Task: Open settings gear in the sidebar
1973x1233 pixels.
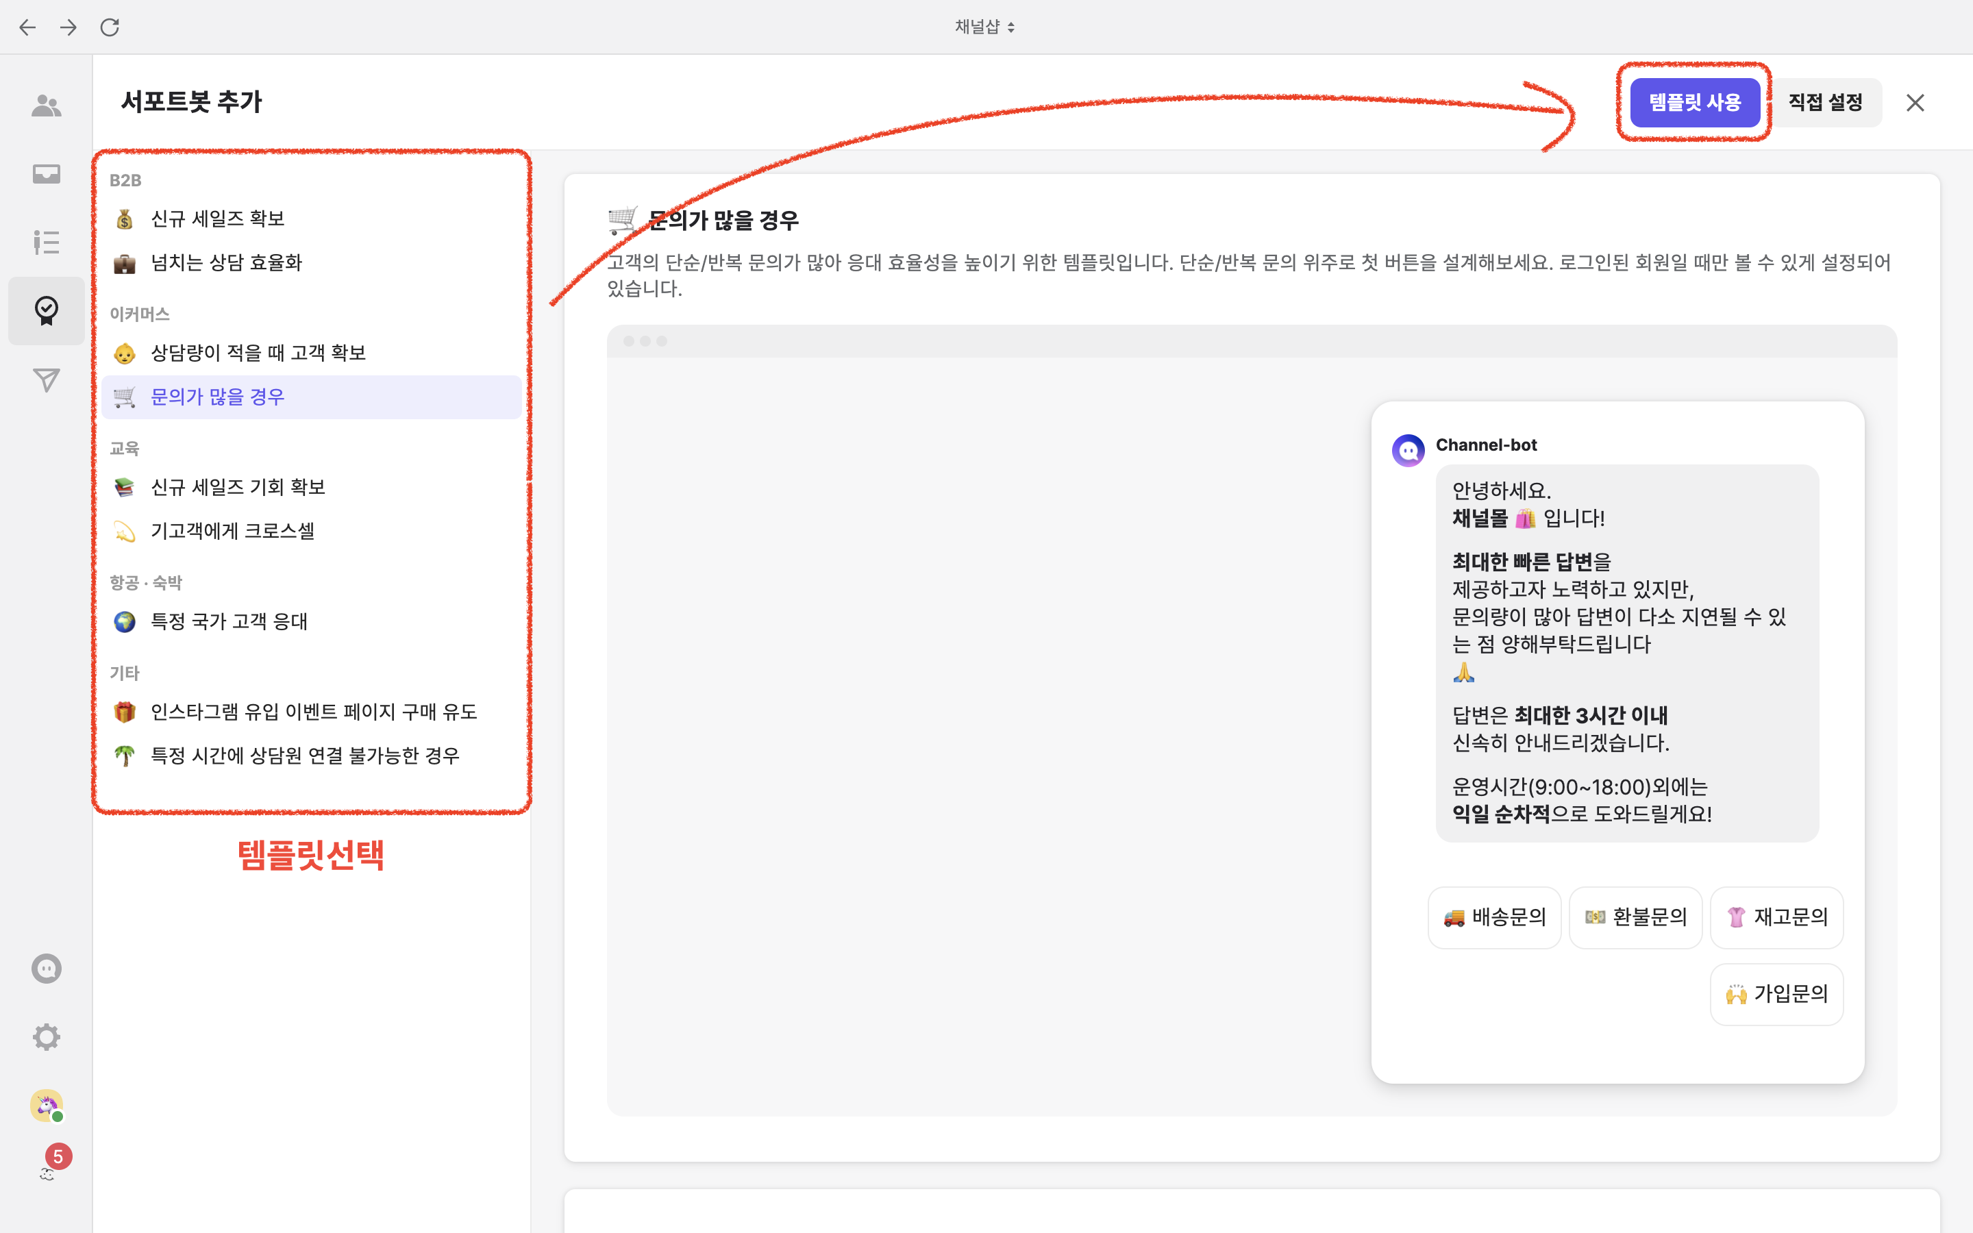Action: tap(47, 1037)
